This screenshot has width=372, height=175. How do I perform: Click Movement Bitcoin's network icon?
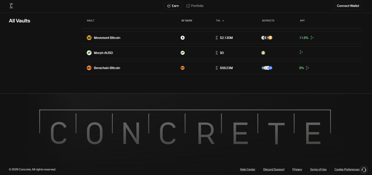click(x=183, y=38)
